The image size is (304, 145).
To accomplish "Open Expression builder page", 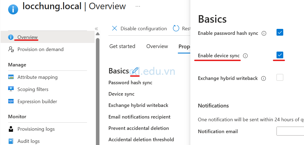I will click(x=37, y=102).
